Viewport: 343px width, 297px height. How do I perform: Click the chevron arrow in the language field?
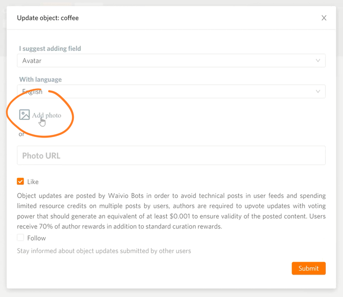(x=318, y=92)
